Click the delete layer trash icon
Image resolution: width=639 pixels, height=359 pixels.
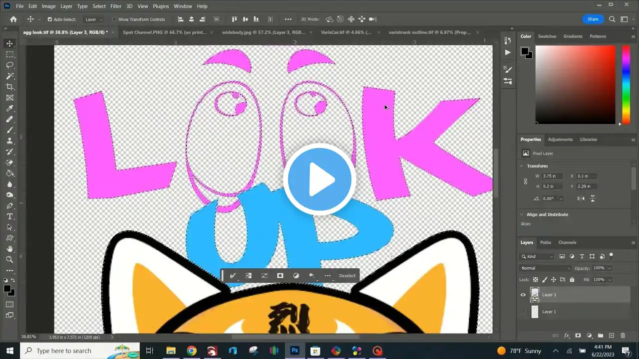(x=623, y=336)
